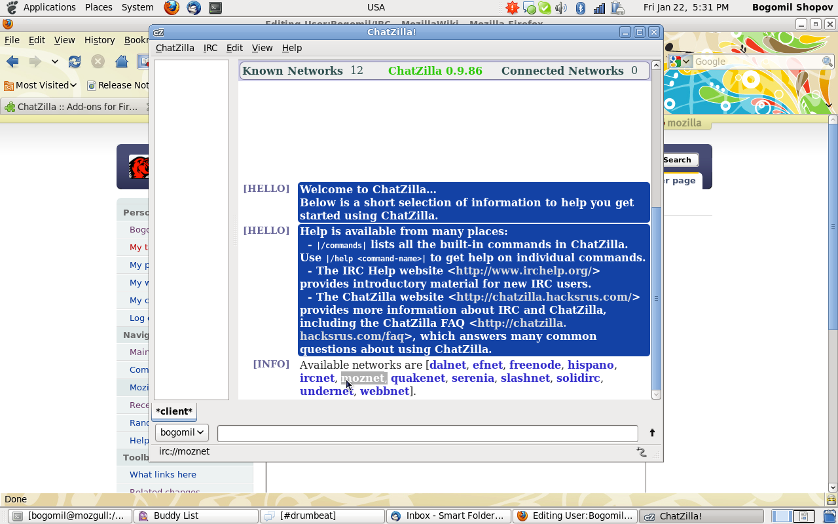Click Firefox Home button
The image size is (838, 524).
click(121, 62)
